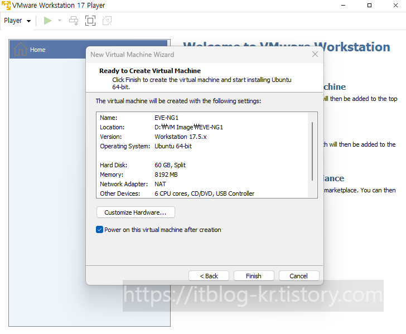Click location value D:\VM Image\EVE-NG1

[x=188, y=127]
